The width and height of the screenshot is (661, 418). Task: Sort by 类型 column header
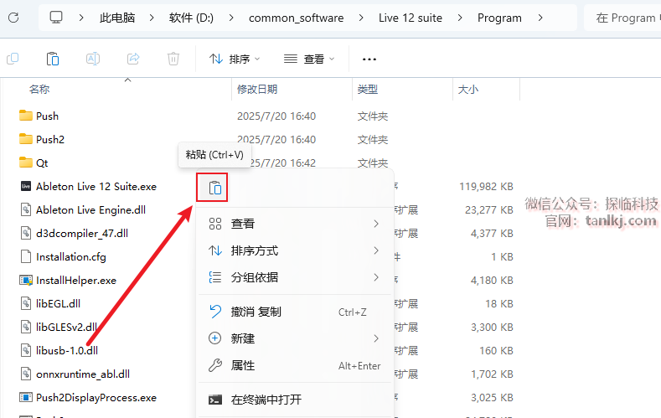point(368,90)
